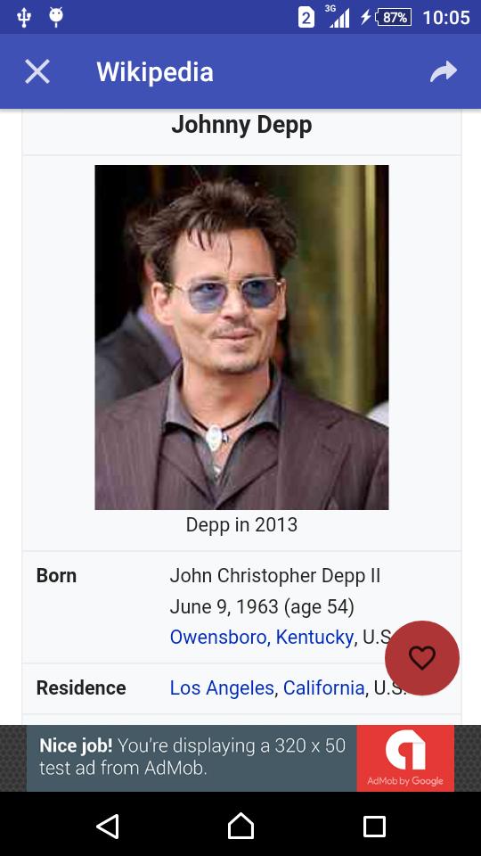The height and width of the screenshot is (856, 481).
Task: Tap the Depp in 2013 photo
Action: (241, 337)
